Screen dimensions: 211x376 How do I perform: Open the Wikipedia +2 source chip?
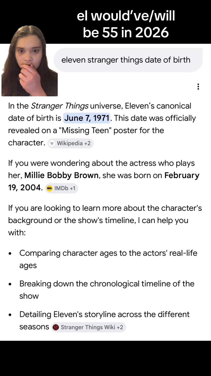[x=71, y=143]
